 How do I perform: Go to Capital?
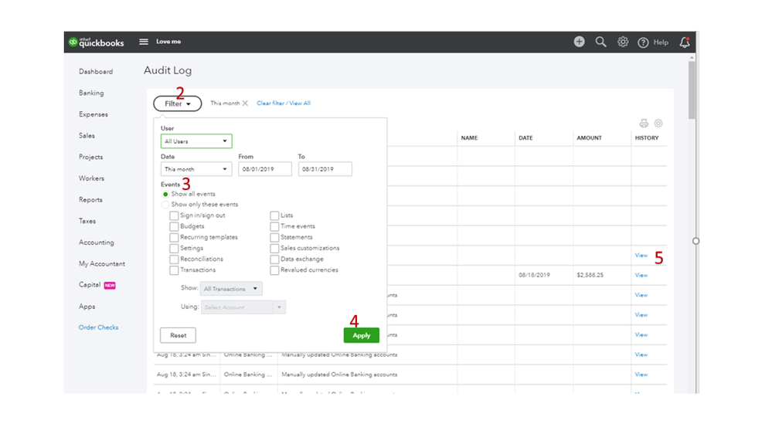click(90, 285)
